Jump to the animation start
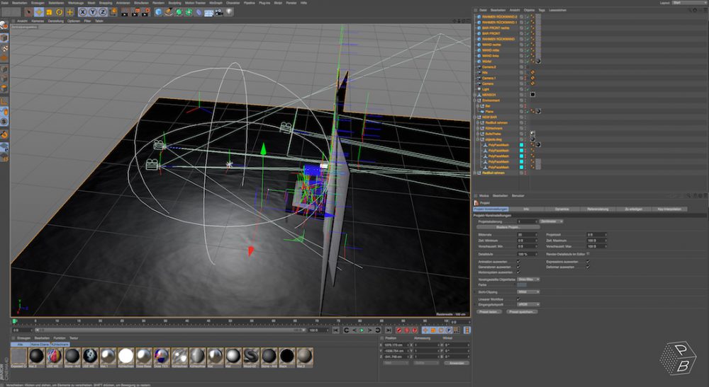Image resolution: width=709 pixels, height=387 pixels. 335,330
